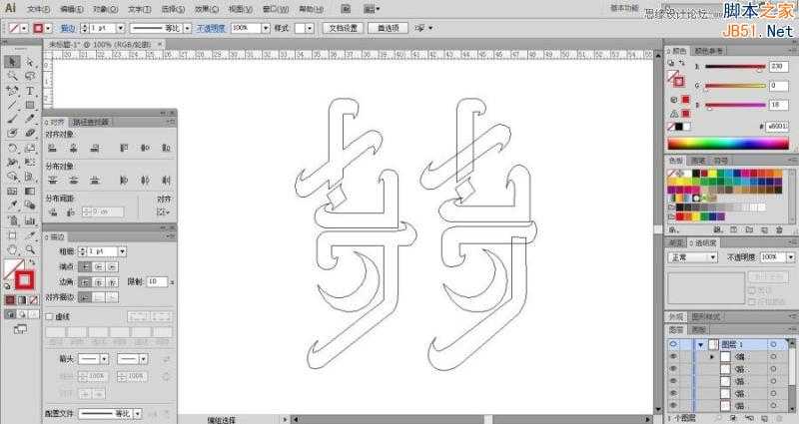Screen dimensions: 799x424
Task: Click the 文档设置 button
Action: coord(343,28)
